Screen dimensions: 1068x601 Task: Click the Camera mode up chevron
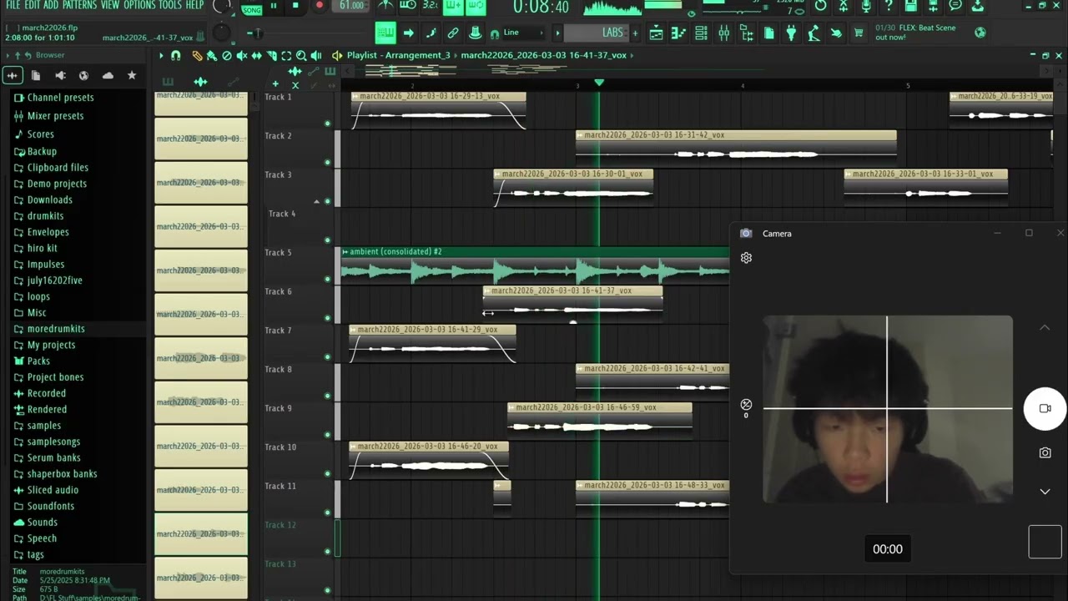[1045, 328]
